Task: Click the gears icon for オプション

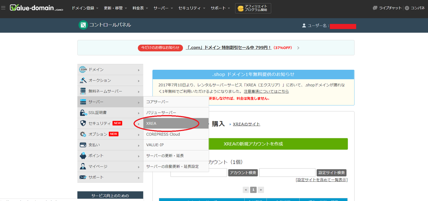Action: pos(83,134)
